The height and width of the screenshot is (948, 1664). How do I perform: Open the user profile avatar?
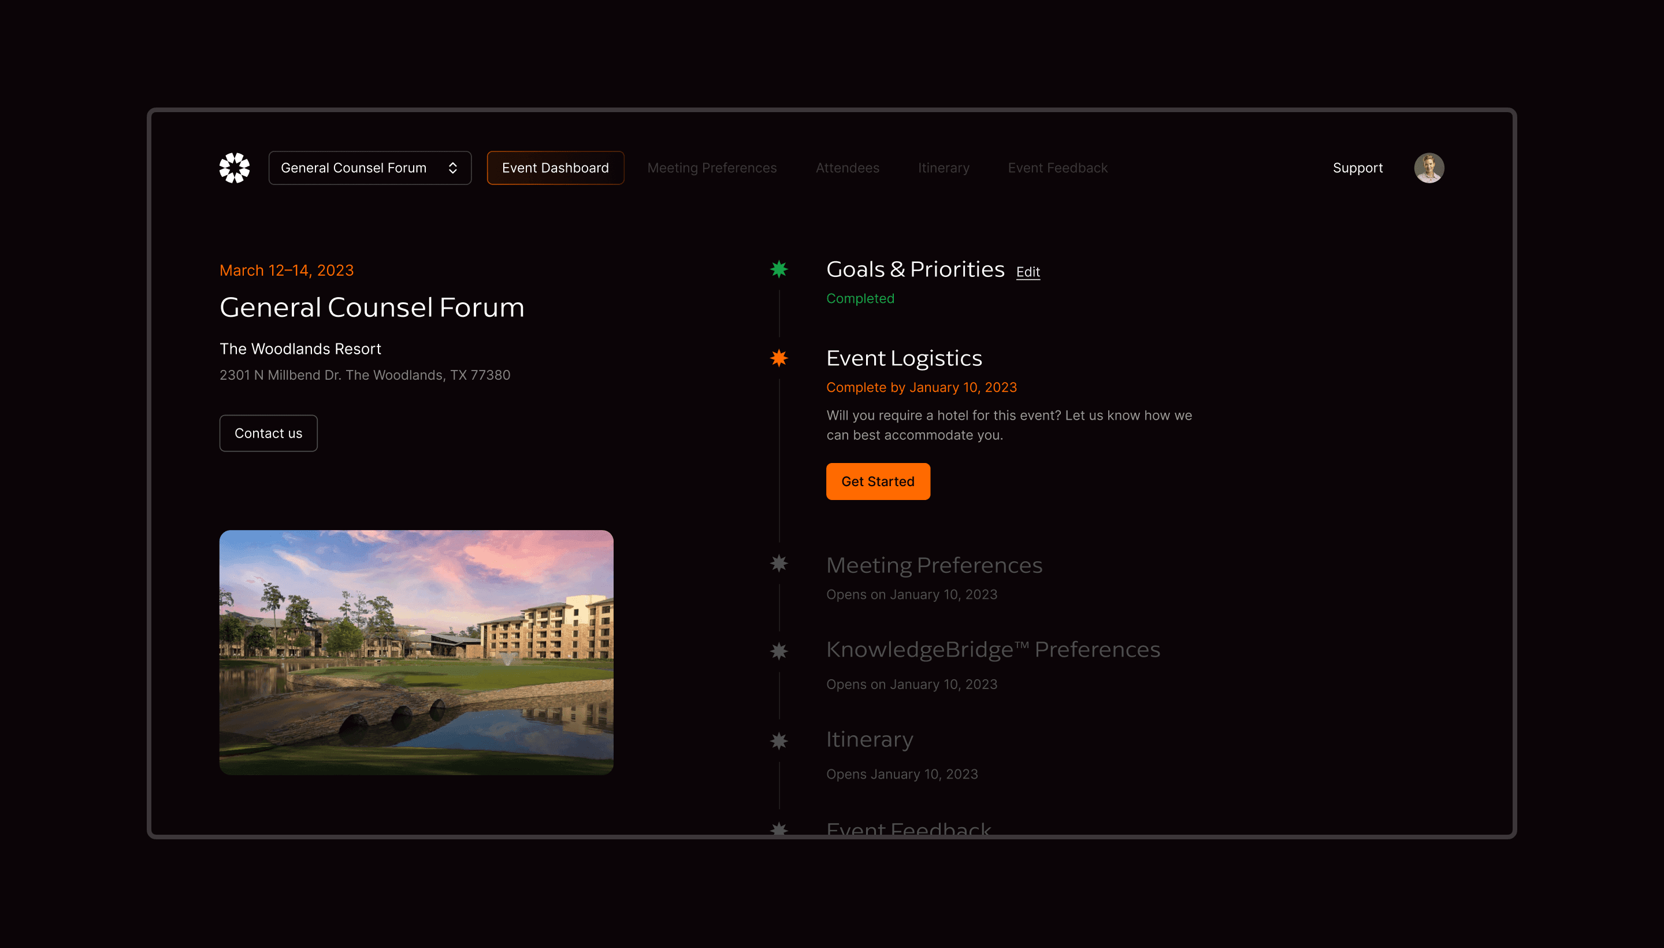click(x=1428, y=168)
